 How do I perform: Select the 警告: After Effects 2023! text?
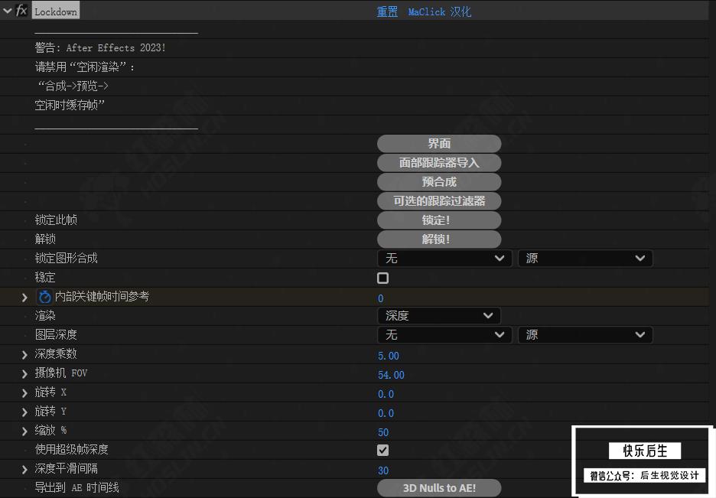[x=100, y=48]
